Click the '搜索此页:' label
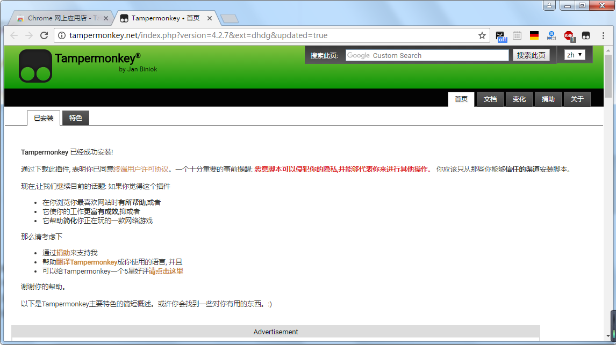Screen dimensions: 616x345 click(324, 56)
